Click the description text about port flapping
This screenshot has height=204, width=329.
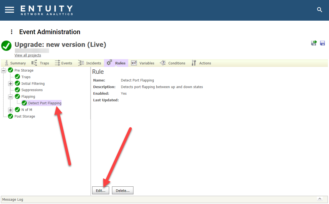click(x=162, y=87)
